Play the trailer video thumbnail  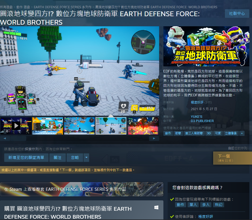[x=16, y=126]
